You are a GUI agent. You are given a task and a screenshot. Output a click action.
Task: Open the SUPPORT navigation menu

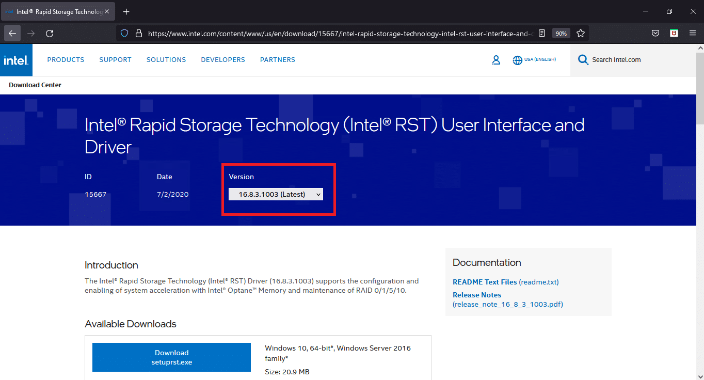(x=115, y=60)
